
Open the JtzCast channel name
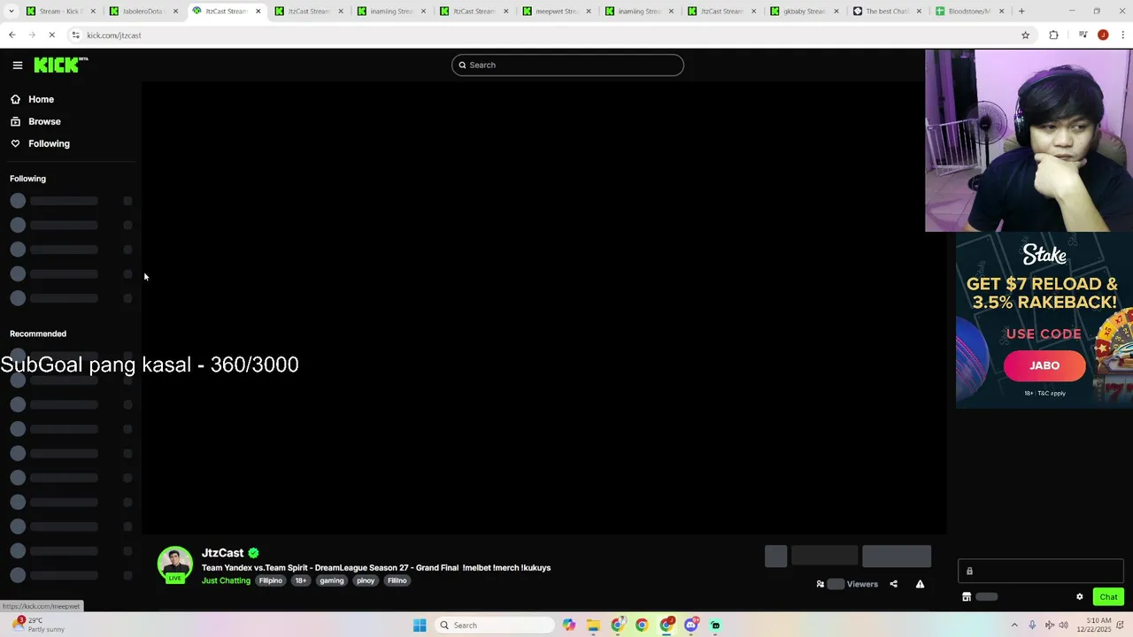click(222, 553)
